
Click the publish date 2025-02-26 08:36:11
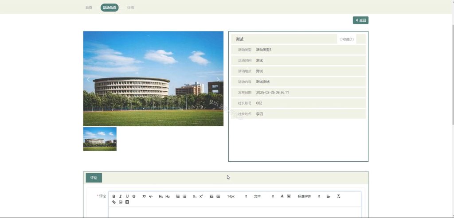tap(273, 93)
